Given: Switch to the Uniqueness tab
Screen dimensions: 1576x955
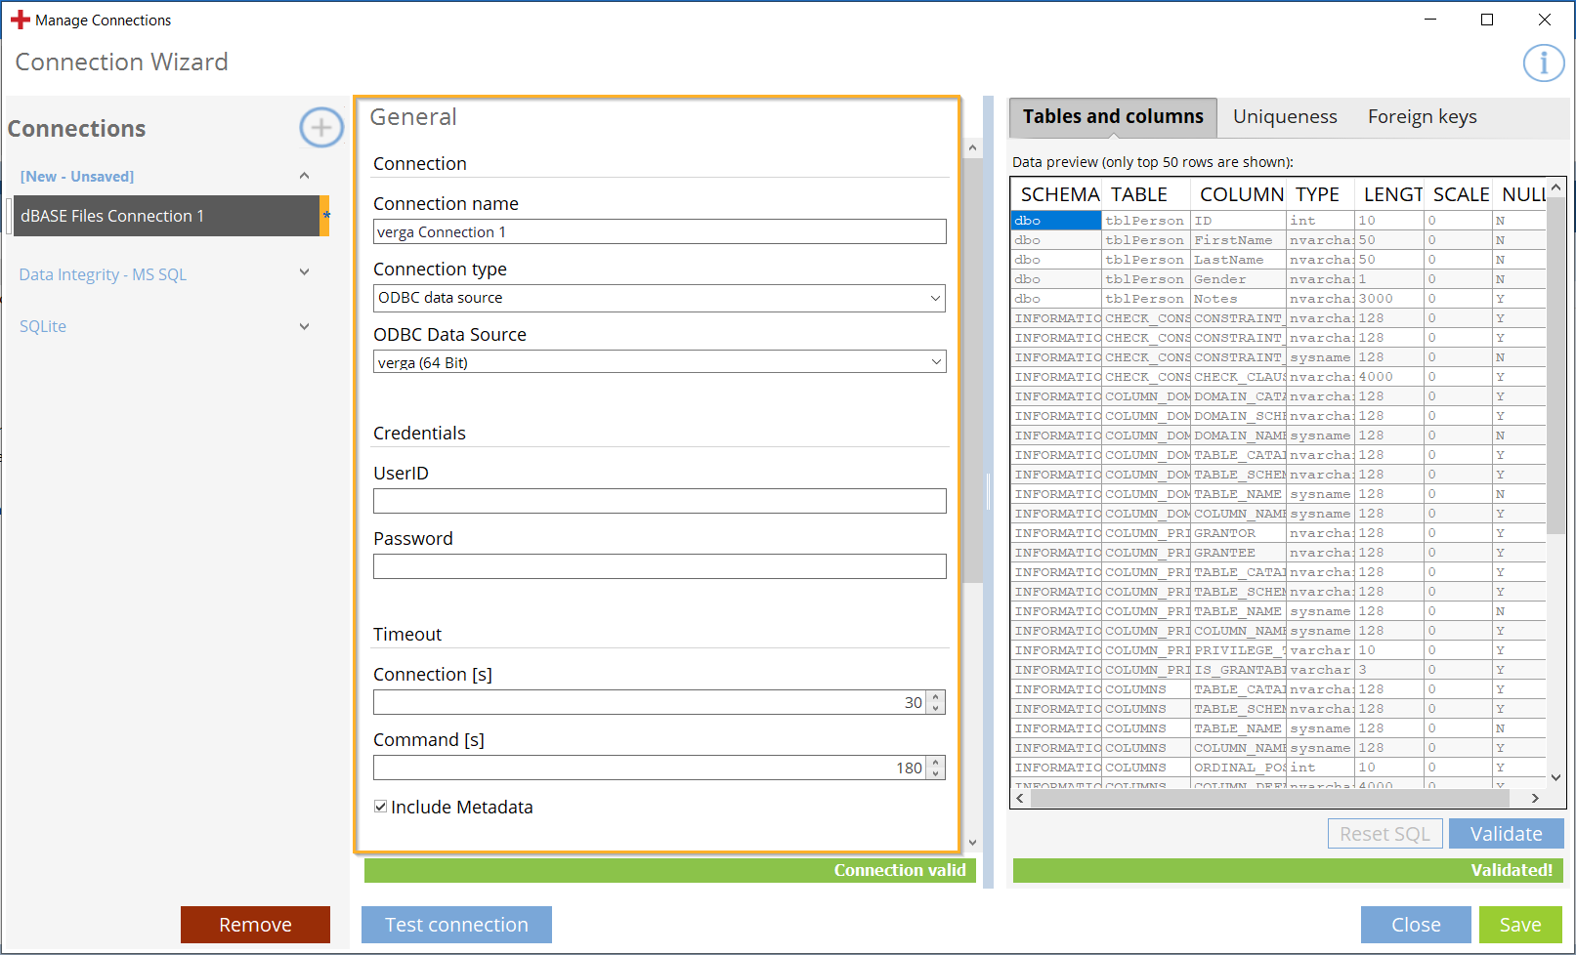Looking at the screenshot, I should tap(1284, 117).
